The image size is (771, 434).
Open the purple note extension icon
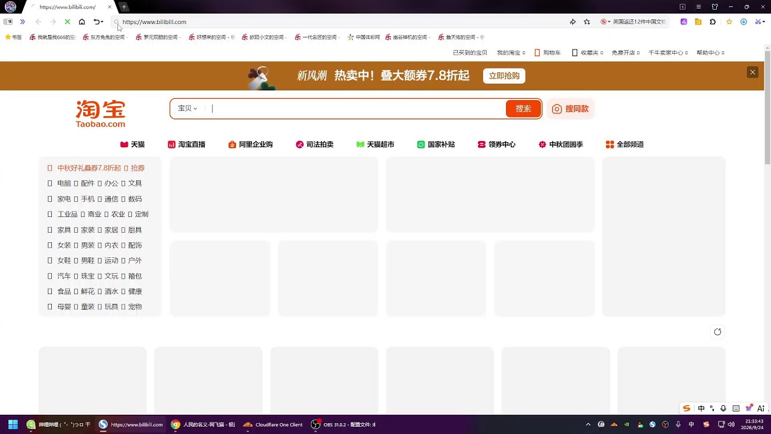point(684,22)
